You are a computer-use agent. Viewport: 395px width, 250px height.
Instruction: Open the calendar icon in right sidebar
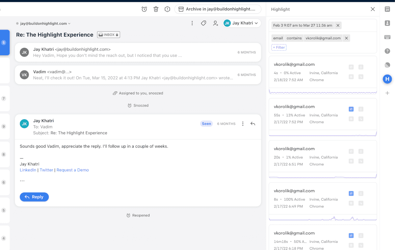pos(387,9)
